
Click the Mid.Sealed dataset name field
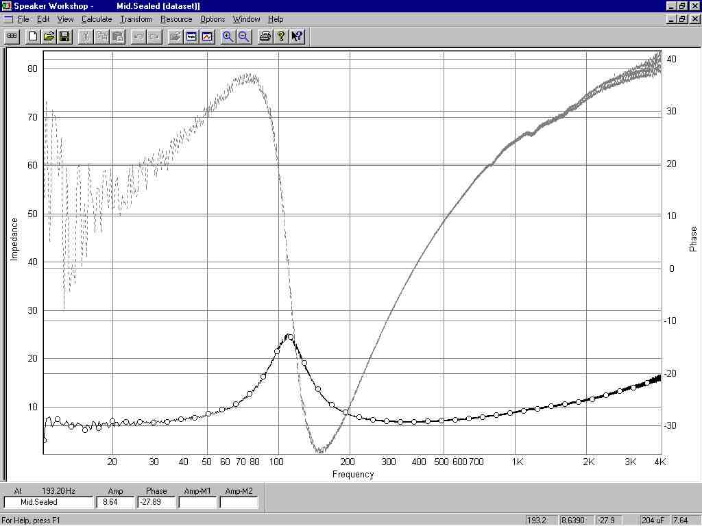[x=48, y=502]
